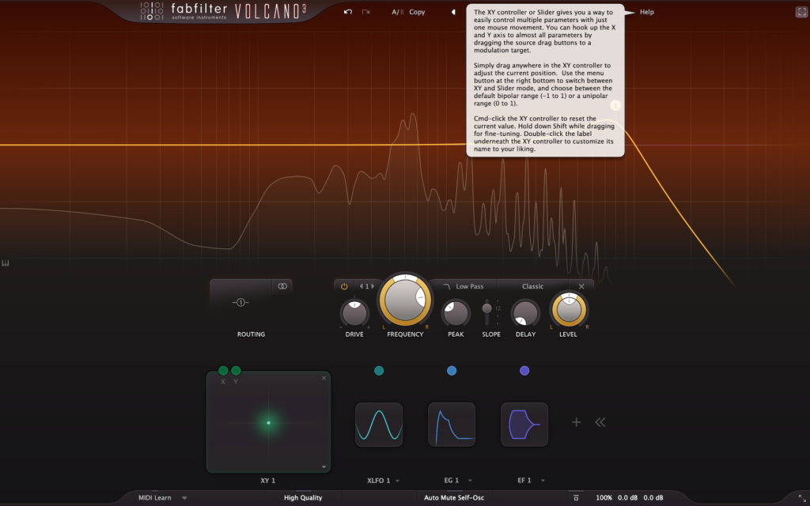
Task: Click the filter Slope slider handle
Action: tap(487, 308)
